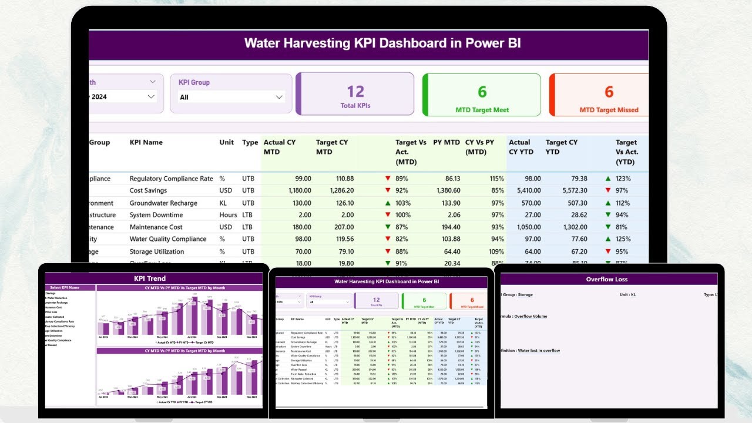
Task: Sort by Target CY MTD column header on laptop
Action: click(x=332, y=147)
